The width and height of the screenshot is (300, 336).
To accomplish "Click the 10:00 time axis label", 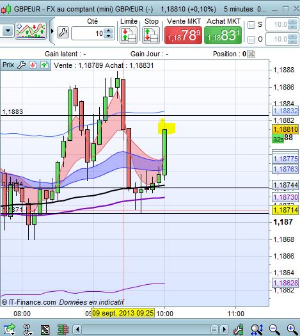I will pos(164,314).
